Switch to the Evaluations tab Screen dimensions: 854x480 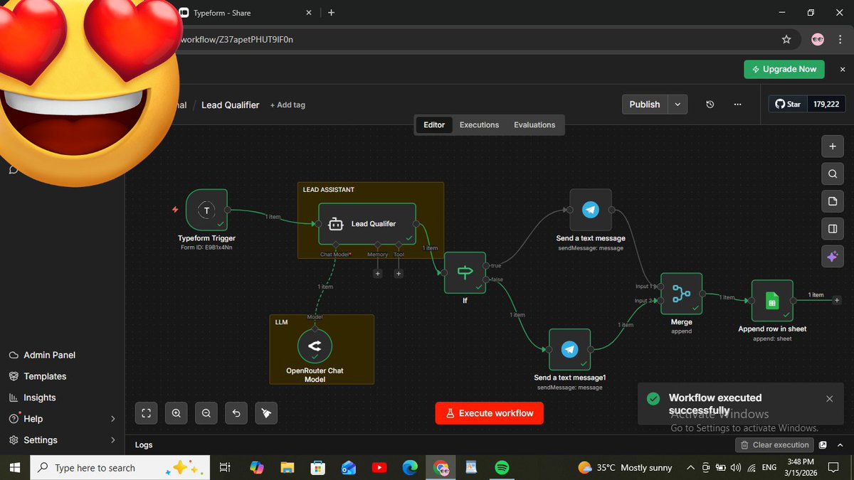pos(534,124)
